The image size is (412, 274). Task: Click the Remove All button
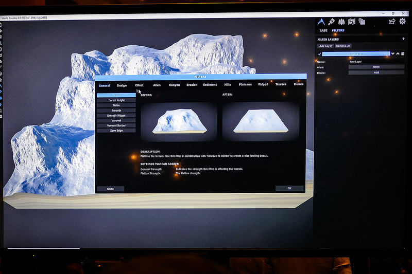343,46
